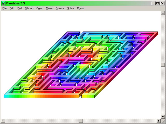166x124 pixels.
Task: Click the Daedalus app icon in title bar
Action: [x=3, y=3]
